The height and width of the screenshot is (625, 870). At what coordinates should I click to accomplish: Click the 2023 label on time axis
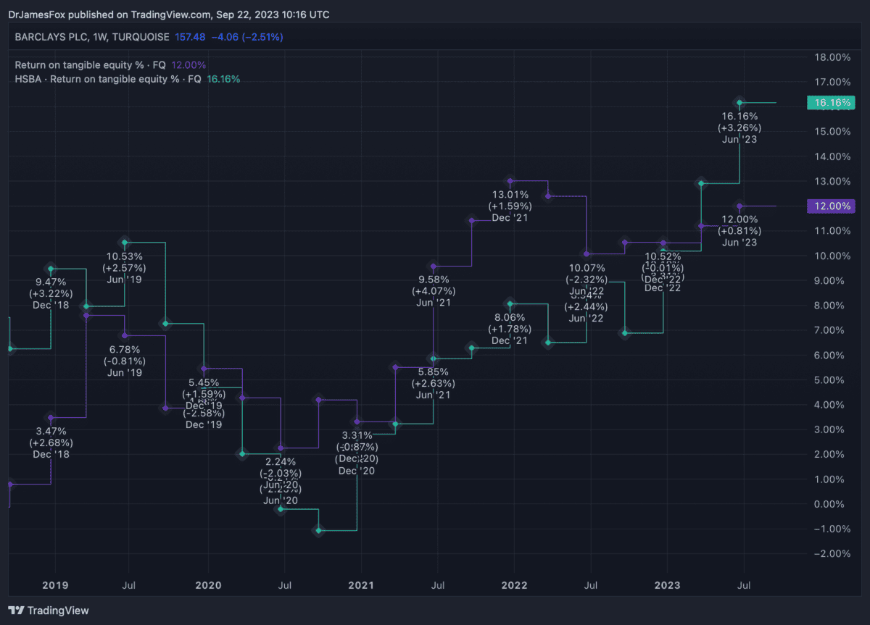tap(667, 584)
